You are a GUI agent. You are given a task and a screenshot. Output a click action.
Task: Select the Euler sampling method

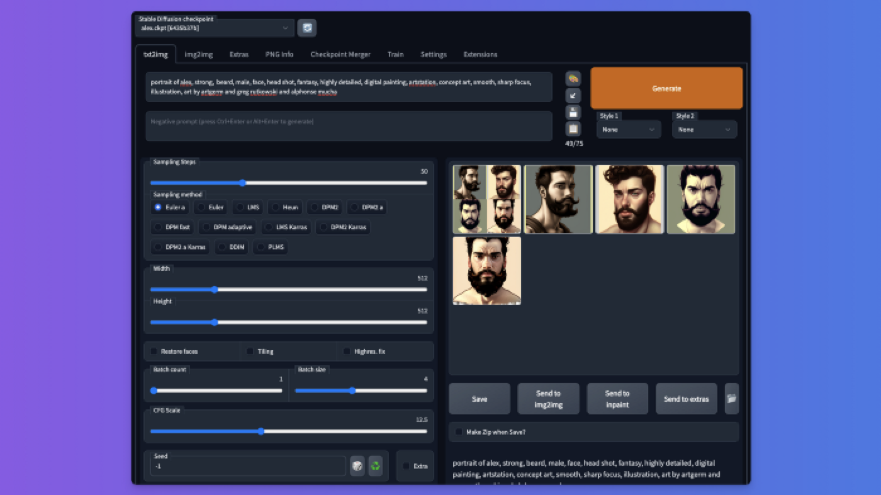(x=211, y=207)
